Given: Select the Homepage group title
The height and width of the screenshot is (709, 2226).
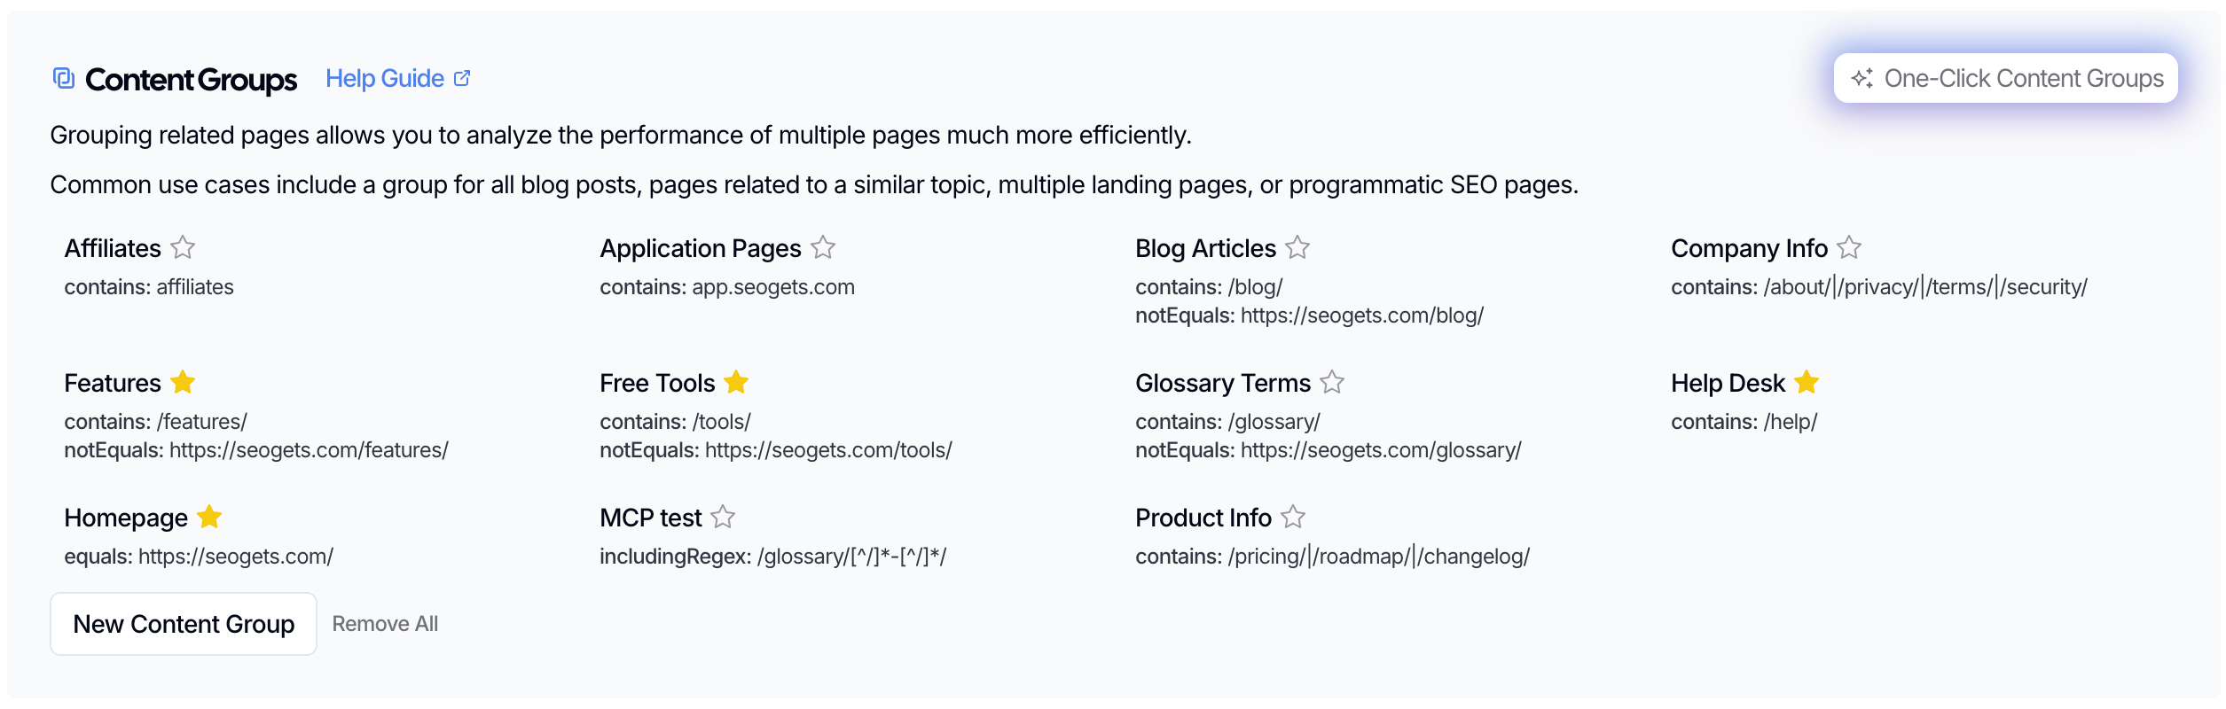Looking at the screenshot, I should point(126,518).
